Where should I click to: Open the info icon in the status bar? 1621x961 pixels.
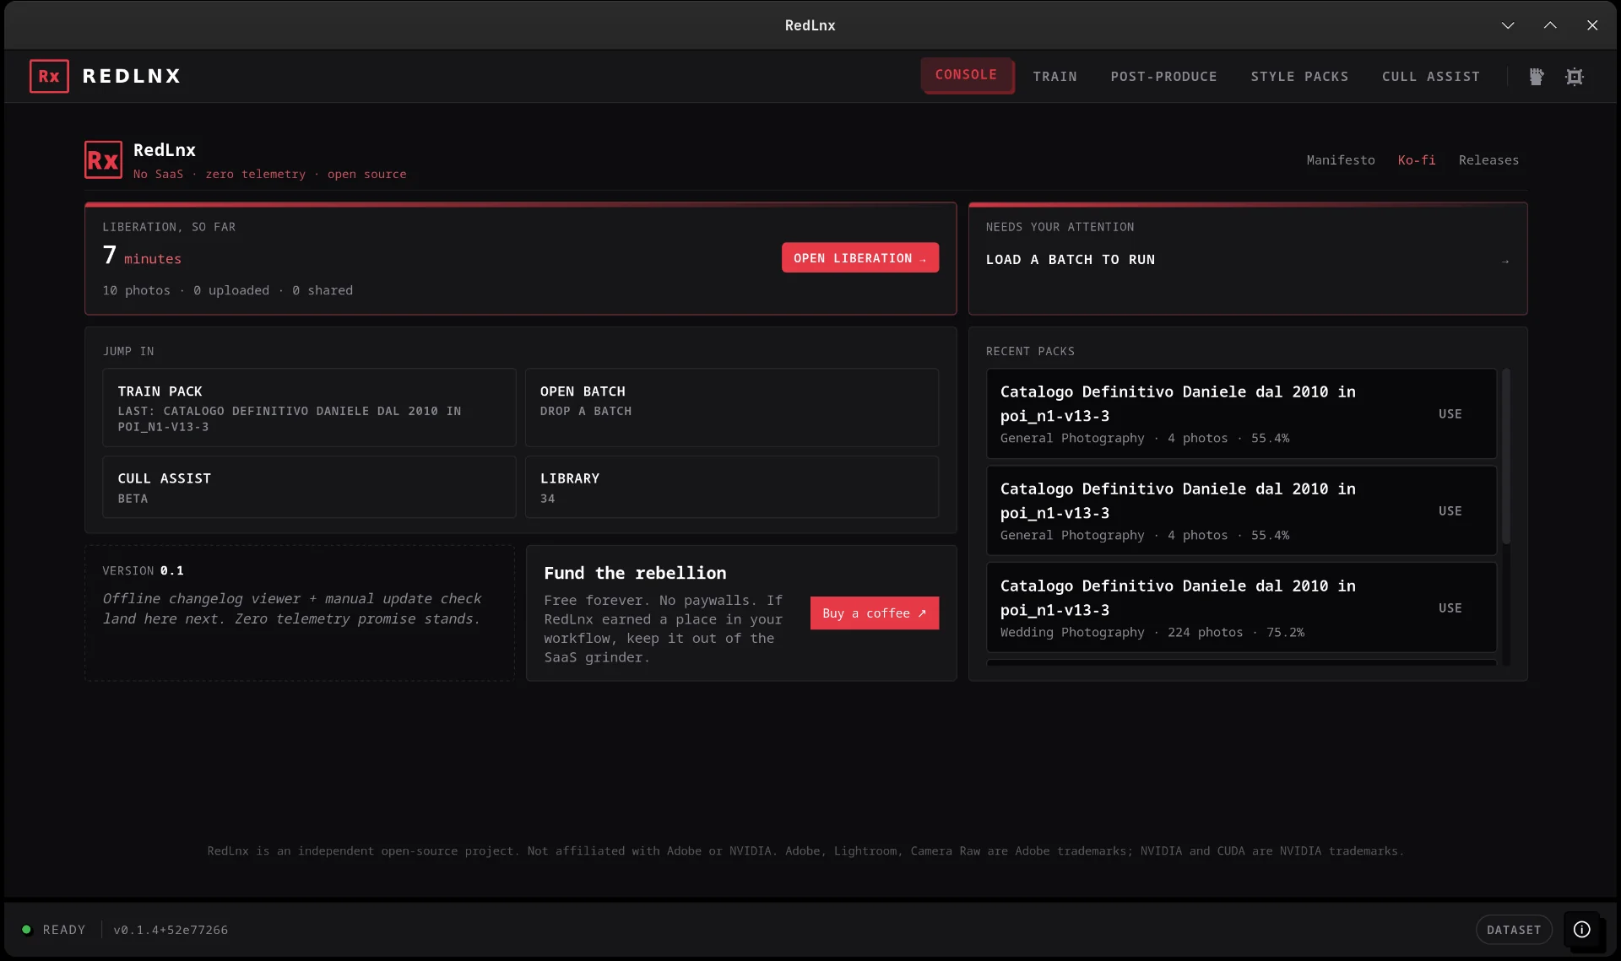[x=1581, y=929]
